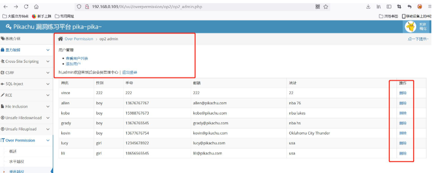The width and height of the screenshot is (433, 173).
Task: Click the home icon in the breadcrumb
Action: pos(61,39)
